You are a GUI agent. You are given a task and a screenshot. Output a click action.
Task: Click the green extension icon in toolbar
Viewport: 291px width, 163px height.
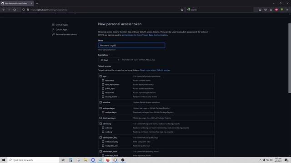282,10
